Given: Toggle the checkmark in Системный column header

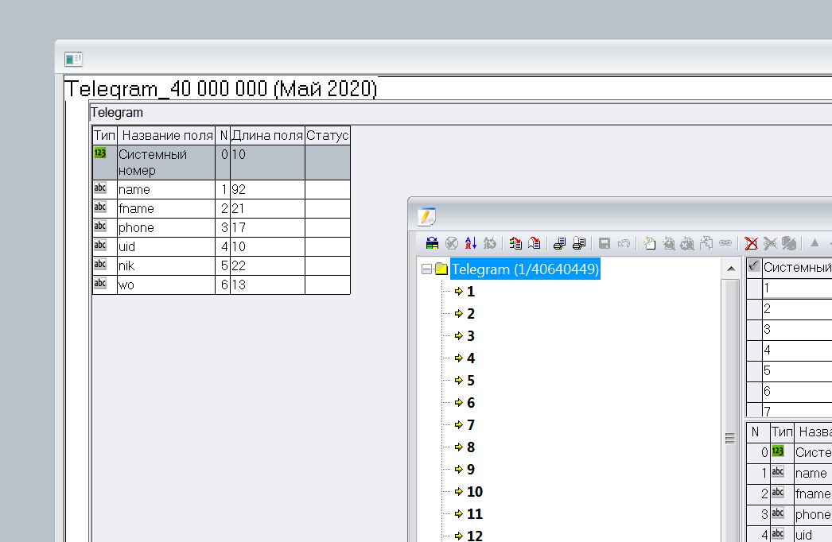Looking at the screenshot, I should 754,266.
